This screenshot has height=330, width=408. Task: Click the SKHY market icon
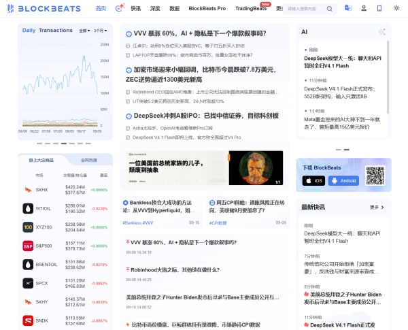pos(28,302)
